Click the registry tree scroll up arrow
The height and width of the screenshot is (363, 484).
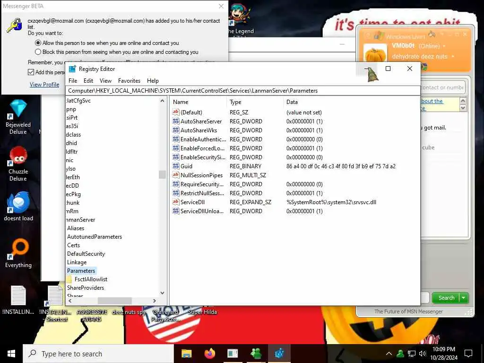tap(163, 101)
